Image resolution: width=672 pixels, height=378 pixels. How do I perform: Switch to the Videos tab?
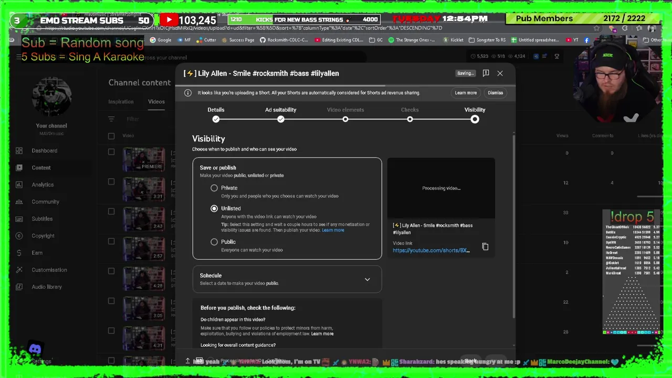click(x=156, y=102)
